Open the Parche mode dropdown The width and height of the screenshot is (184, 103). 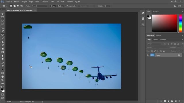[39, 6]
